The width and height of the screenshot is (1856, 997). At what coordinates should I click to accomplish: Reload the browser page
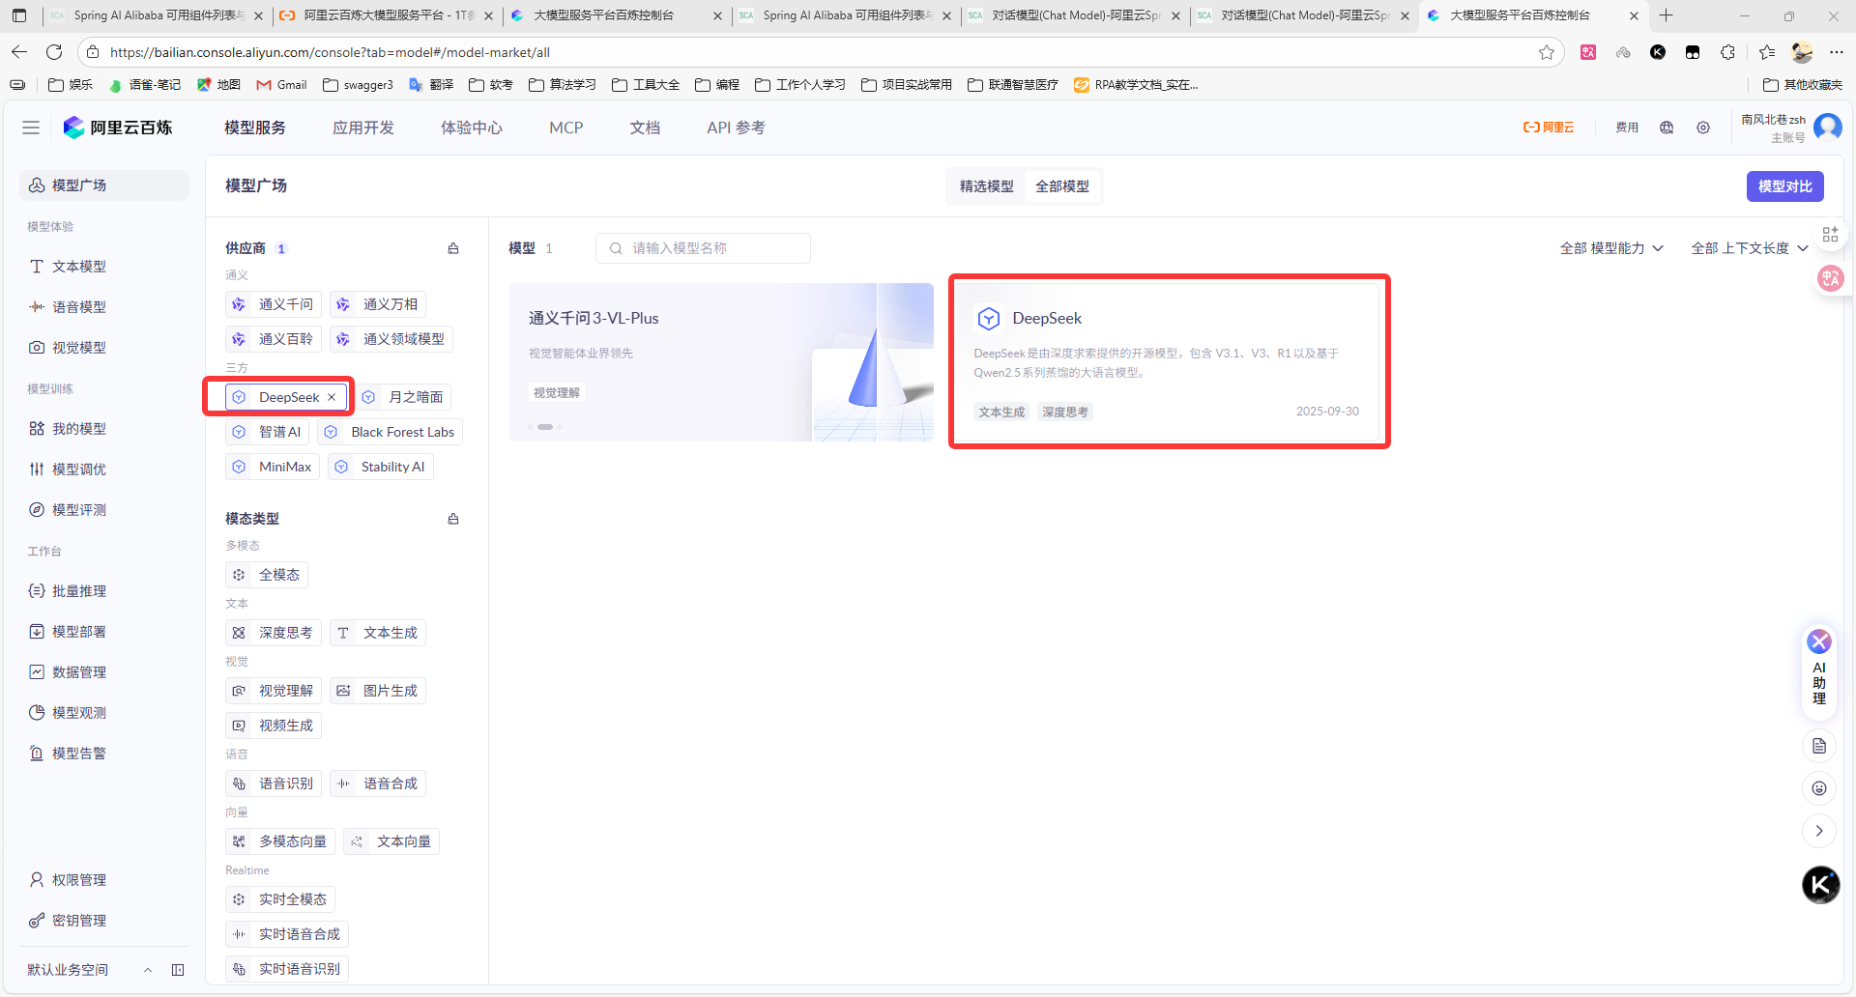[54, 52]
